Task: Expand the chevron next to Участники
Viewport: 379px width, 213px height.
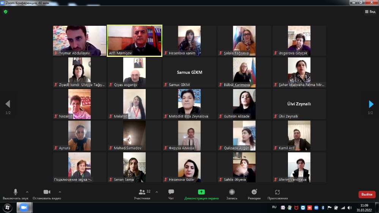Action: pos(157,192)
